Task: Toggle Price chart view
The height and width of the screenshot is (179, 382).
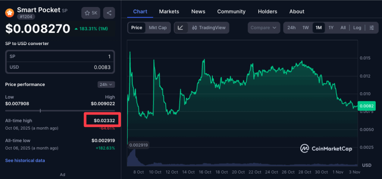Action: (x=137, y=28)
